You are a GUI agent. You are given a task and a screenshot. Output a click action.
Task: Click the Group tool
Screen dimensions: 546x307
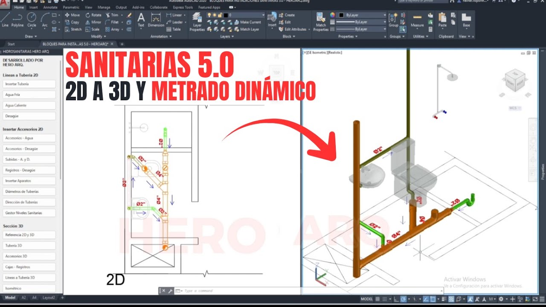(393, 20)
